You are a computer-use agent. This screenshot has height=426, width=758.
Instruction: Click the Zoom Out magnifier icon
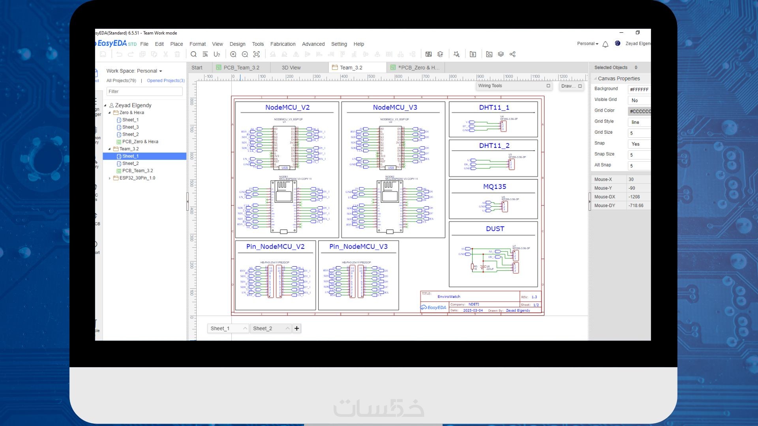[x=245, y=54]
